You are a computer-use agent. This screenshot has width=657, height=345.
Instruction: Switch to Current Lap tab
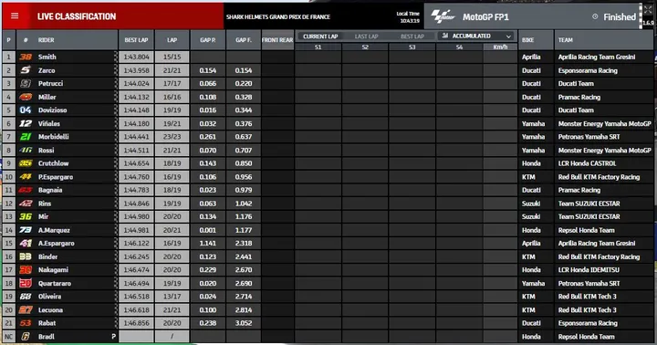[x=320, y=37]
